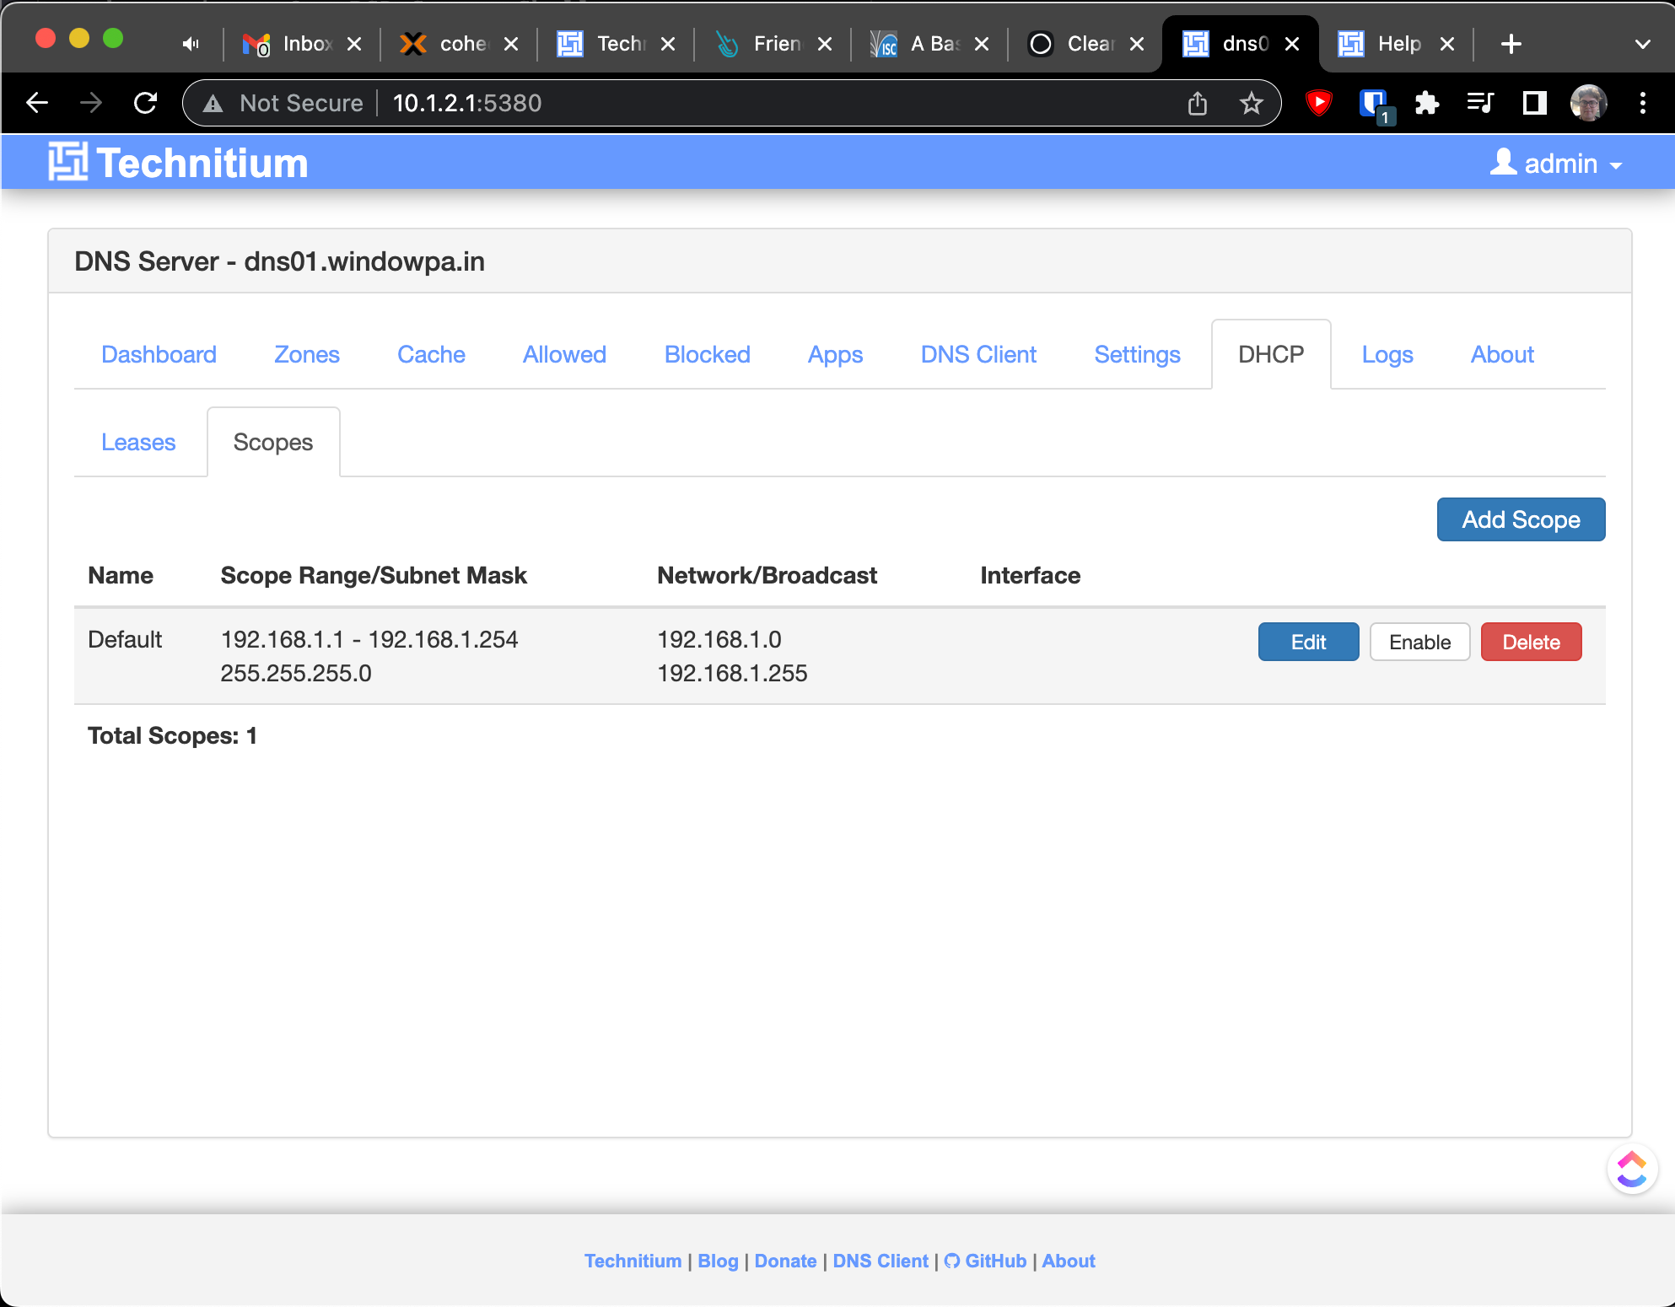Click the share page icon
1675x1307 pixels.
click(1197, 104)
